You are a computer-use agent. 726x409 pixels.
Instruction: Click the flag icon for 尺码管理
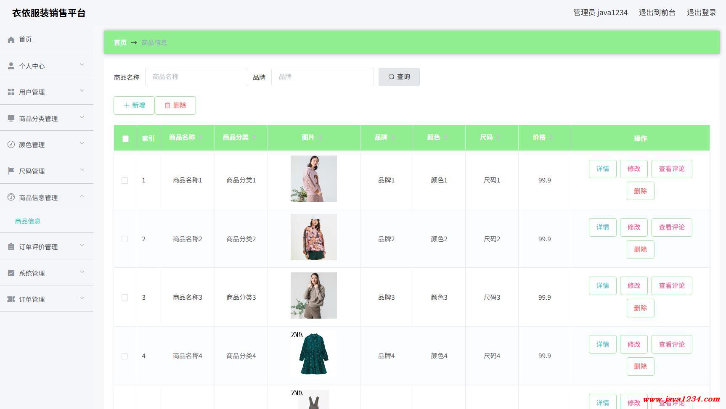pyautogui.click(x=11, y=171)
